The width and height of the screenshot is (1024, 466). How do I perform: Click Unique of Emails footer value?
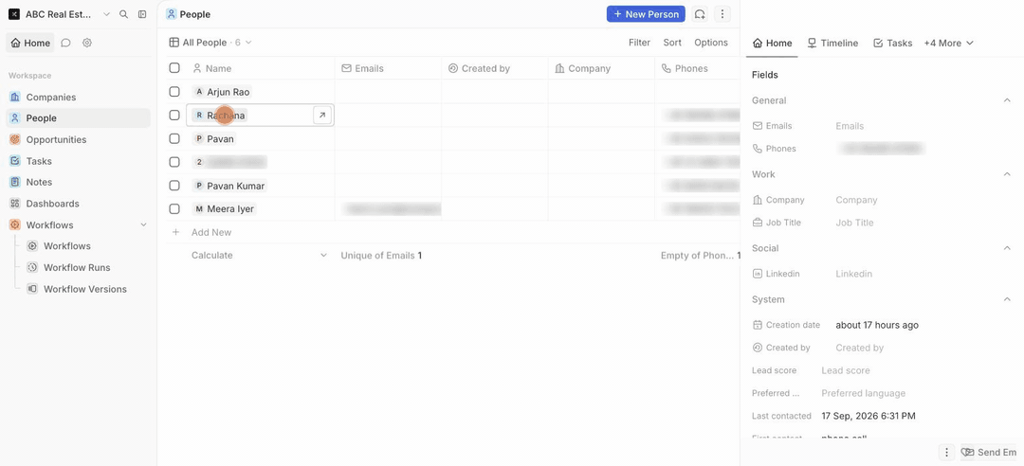[x=381, y=255]
